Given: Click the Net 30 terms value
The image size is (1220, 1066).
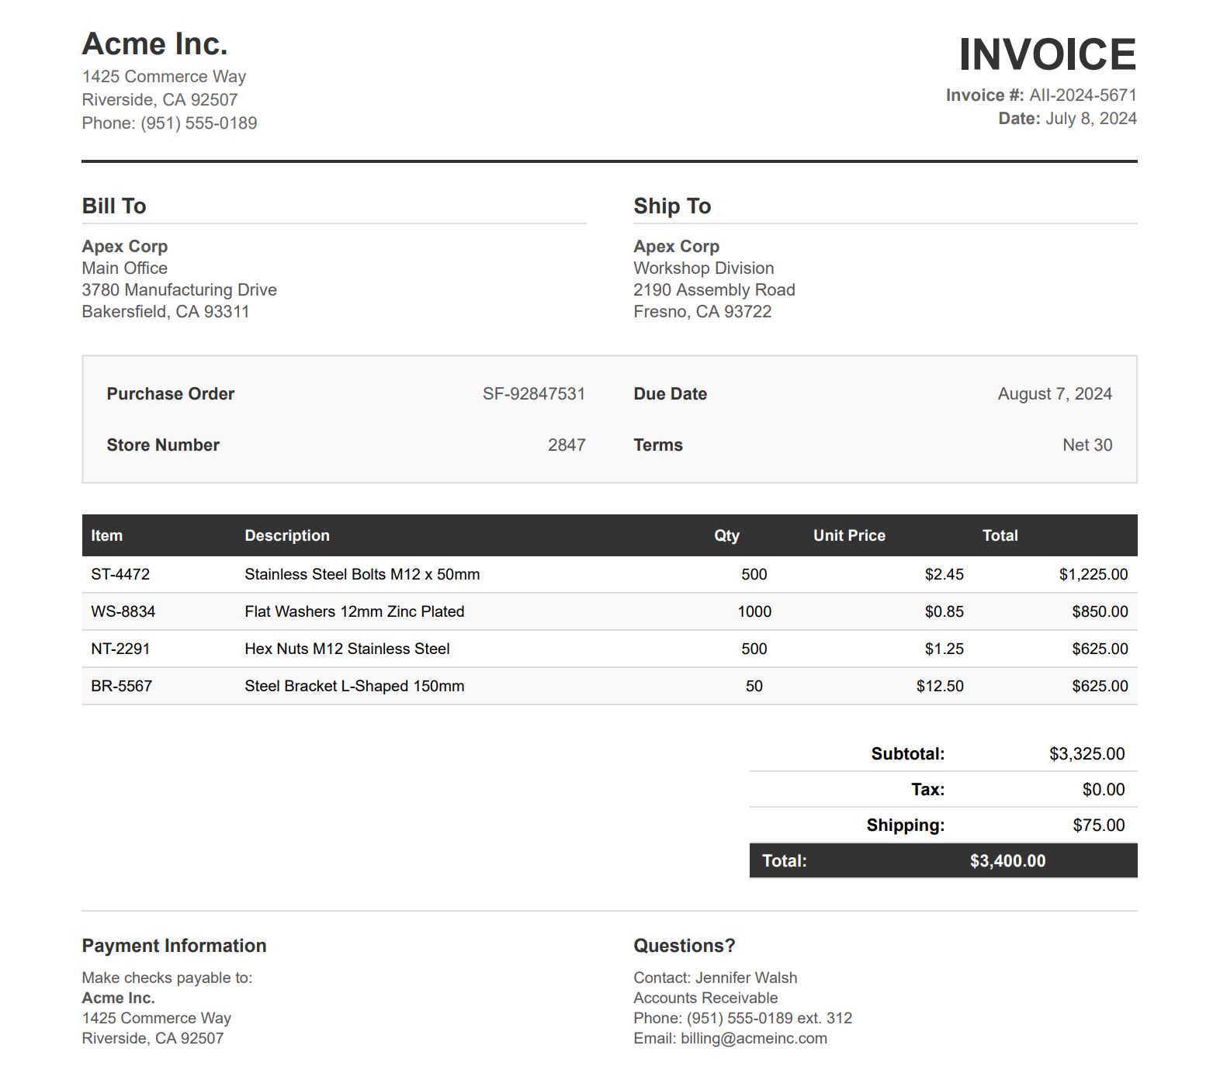Looking at the screenshot, I should coord(1087,445).
